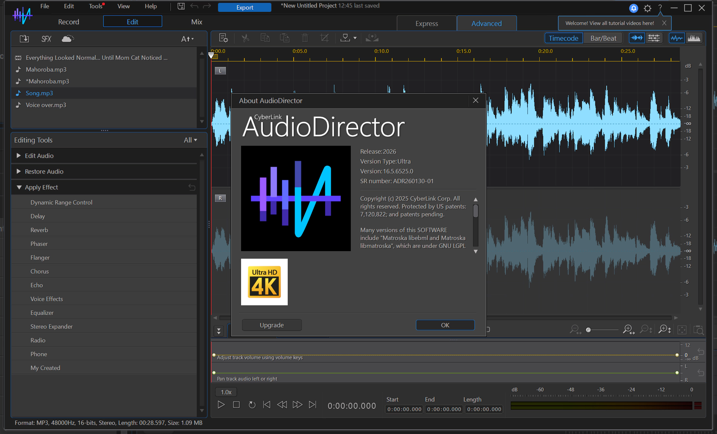The width and height of the screenshot is (717, 434).
Task: Open the marker dropdown arrow
Action: click(355, 38)
